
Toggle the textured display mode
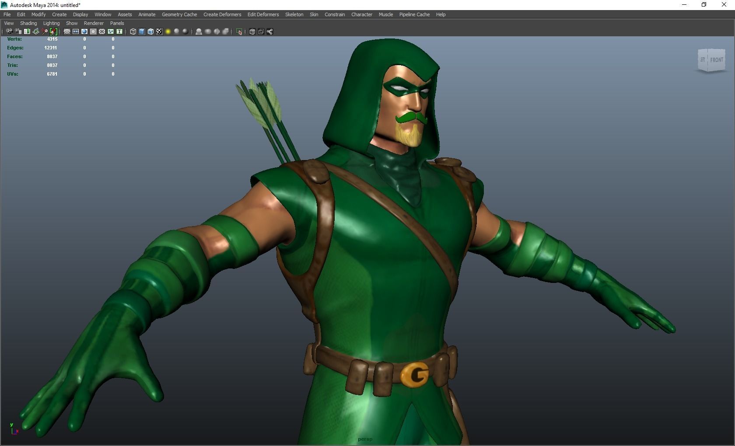[x=158, y=31]
